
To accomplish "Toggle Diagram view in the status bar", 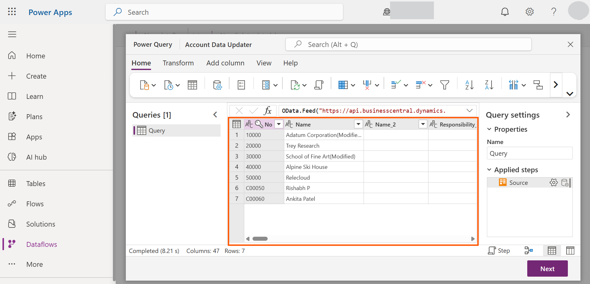I will pyautogui.click(x=528, y=251).
